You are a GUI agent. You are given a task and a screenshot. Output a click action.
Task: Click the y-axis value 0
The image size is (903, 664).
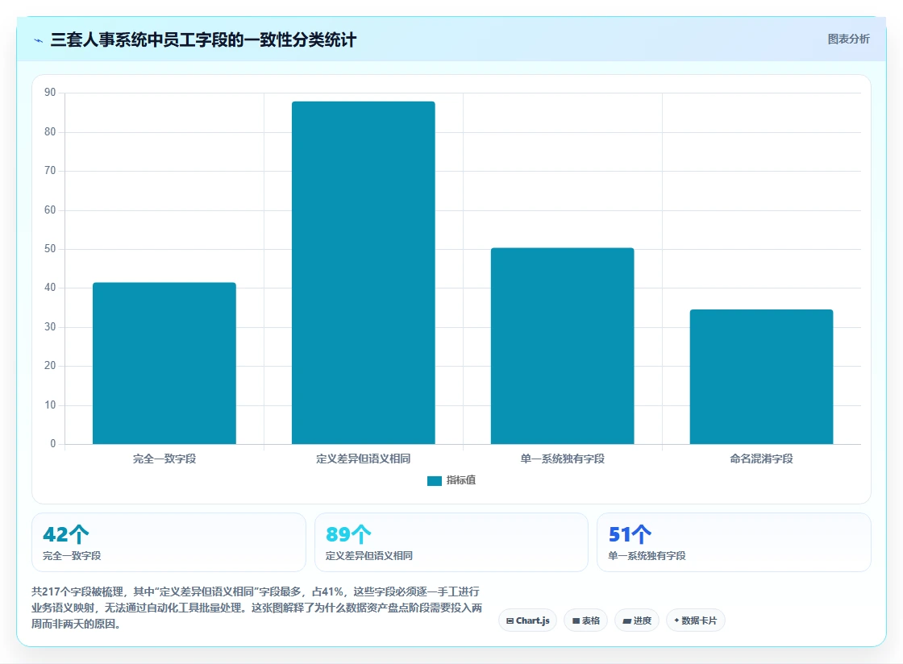pyautogui.click(x=53, y=444)
